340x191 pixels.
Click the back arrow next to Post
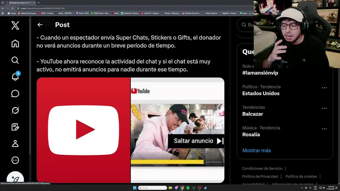pos(40,25)
